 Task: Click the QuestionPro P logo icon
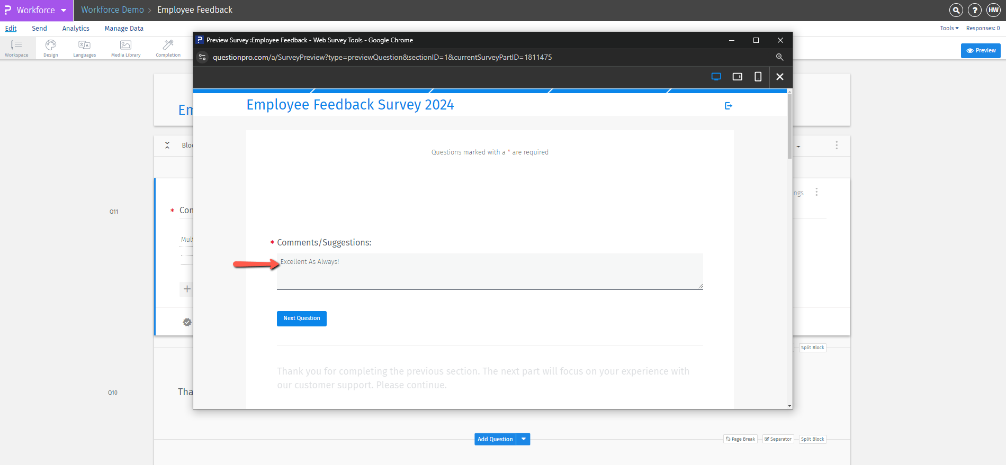point(7,10)
